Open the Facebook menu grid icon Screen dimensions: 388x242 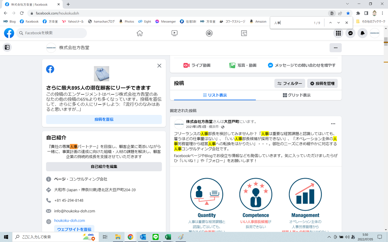(x=338, y=33)
